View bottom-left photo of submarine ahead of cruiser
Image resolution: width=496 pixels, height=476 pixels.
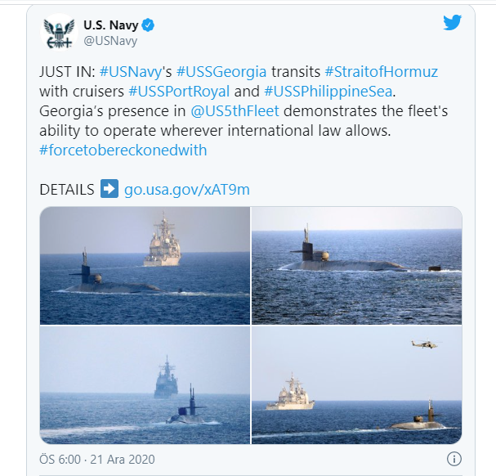(145, 384)
